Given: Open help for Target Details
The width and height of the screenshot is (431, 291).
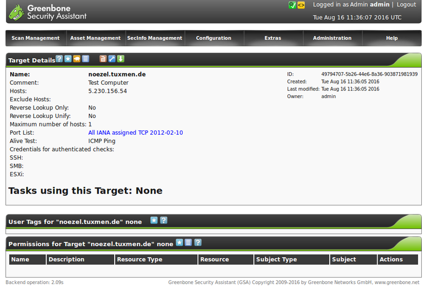Looking at the screenshot, I should click(59, 59).
